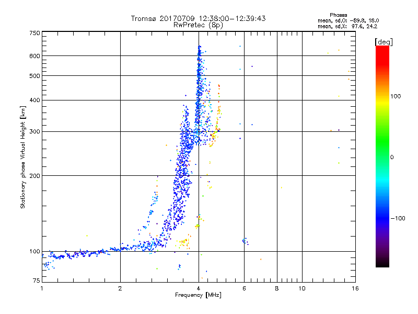Click the colorbar tick label '100'
Viewport: 418px width, 314px height.
coord(396,96)
